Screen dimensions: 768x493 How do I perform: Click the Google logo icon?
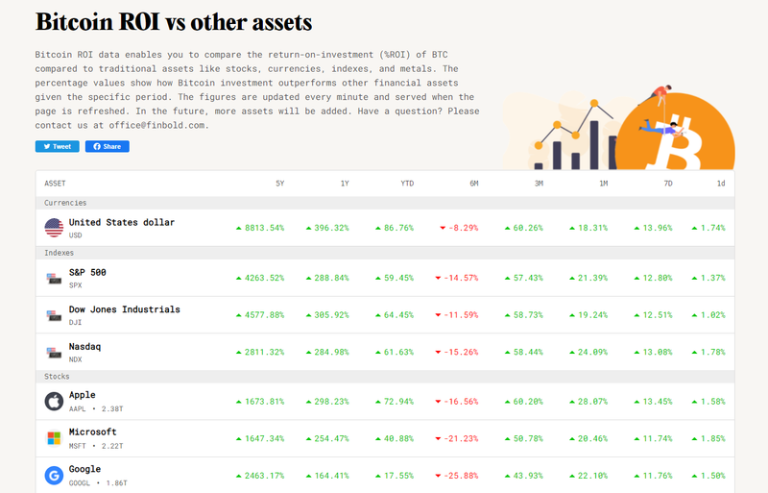point(54,476)
